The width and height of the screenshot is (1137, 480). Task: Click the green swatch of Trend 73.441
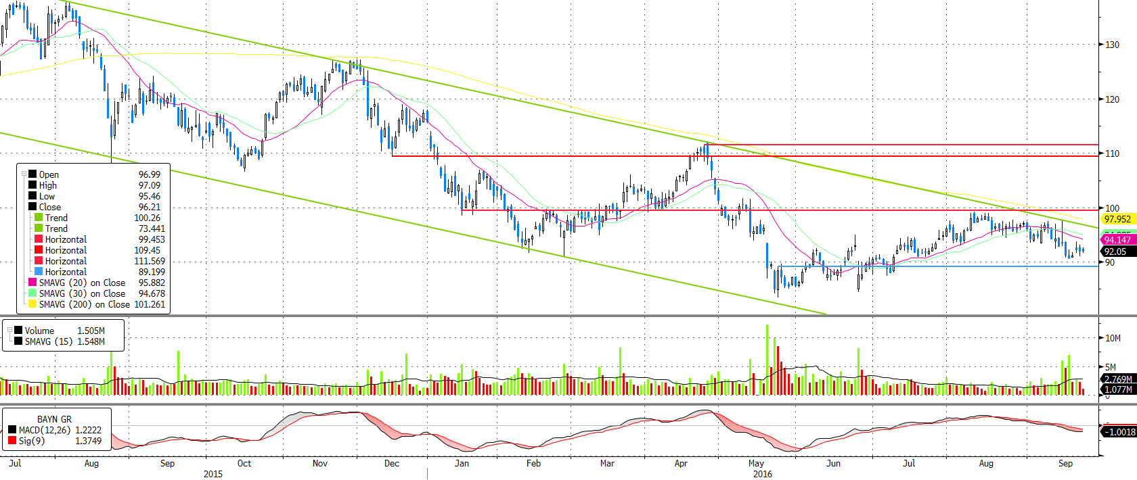[39, 228]
